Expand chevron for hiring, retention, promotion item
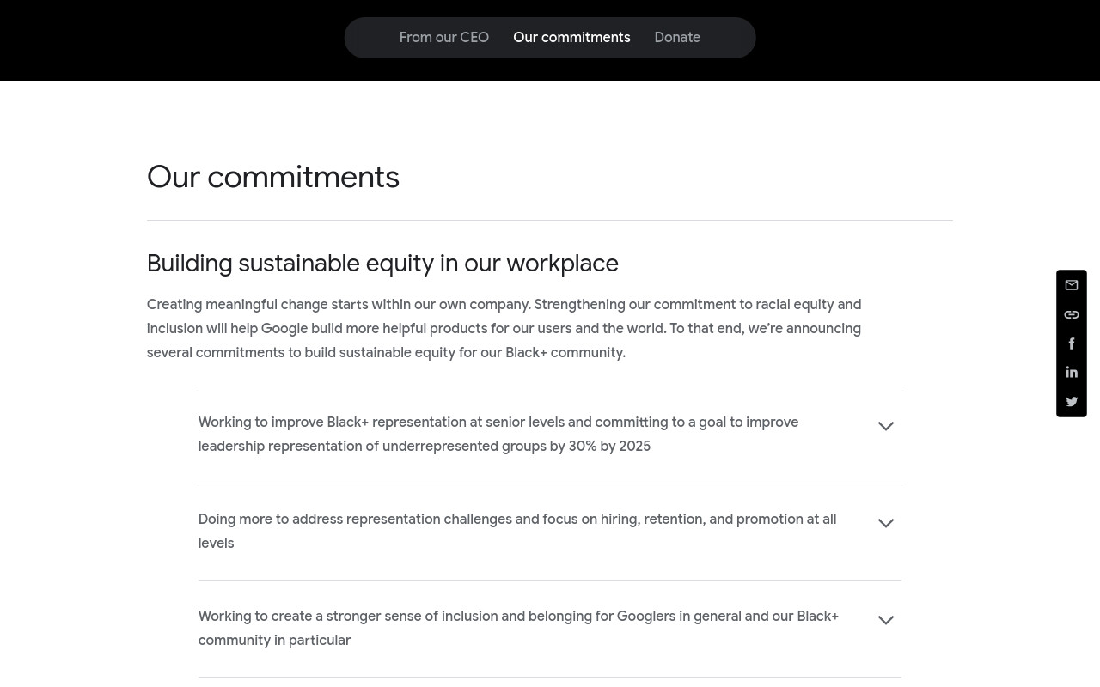1100x687 pixels. coord(886,523)
